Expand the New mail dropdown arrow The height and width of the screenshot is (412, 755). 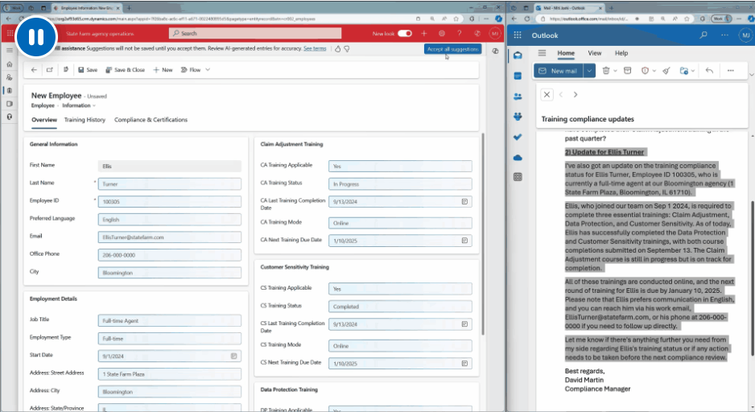(589, 71)
